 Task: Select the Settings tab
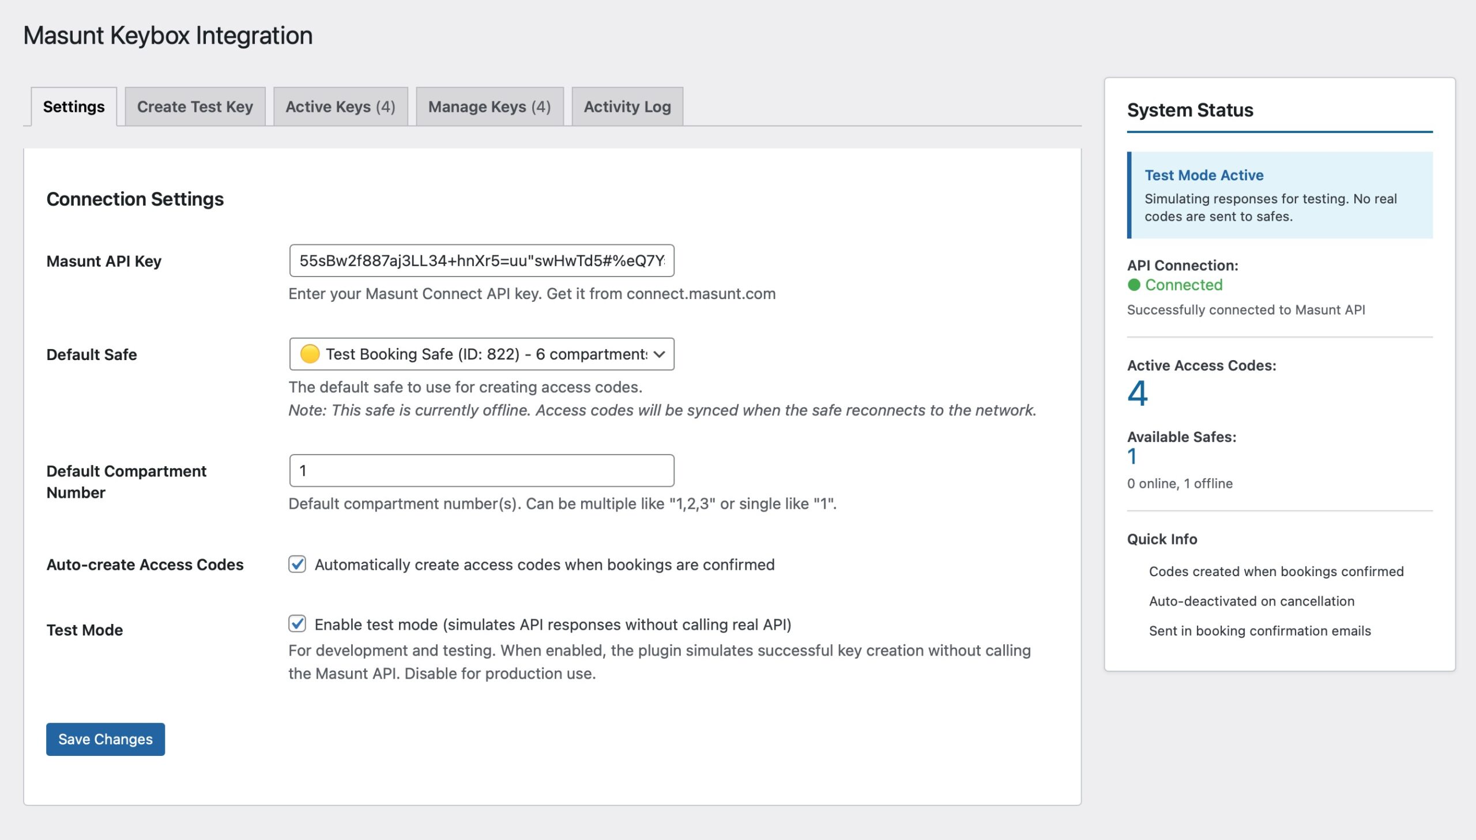pyautogui.click(x=74, y=107)
